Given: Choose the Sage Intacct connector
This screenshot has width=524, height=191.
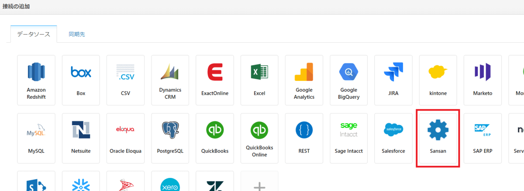Looking at the screenshot, I should click(349, 138).
